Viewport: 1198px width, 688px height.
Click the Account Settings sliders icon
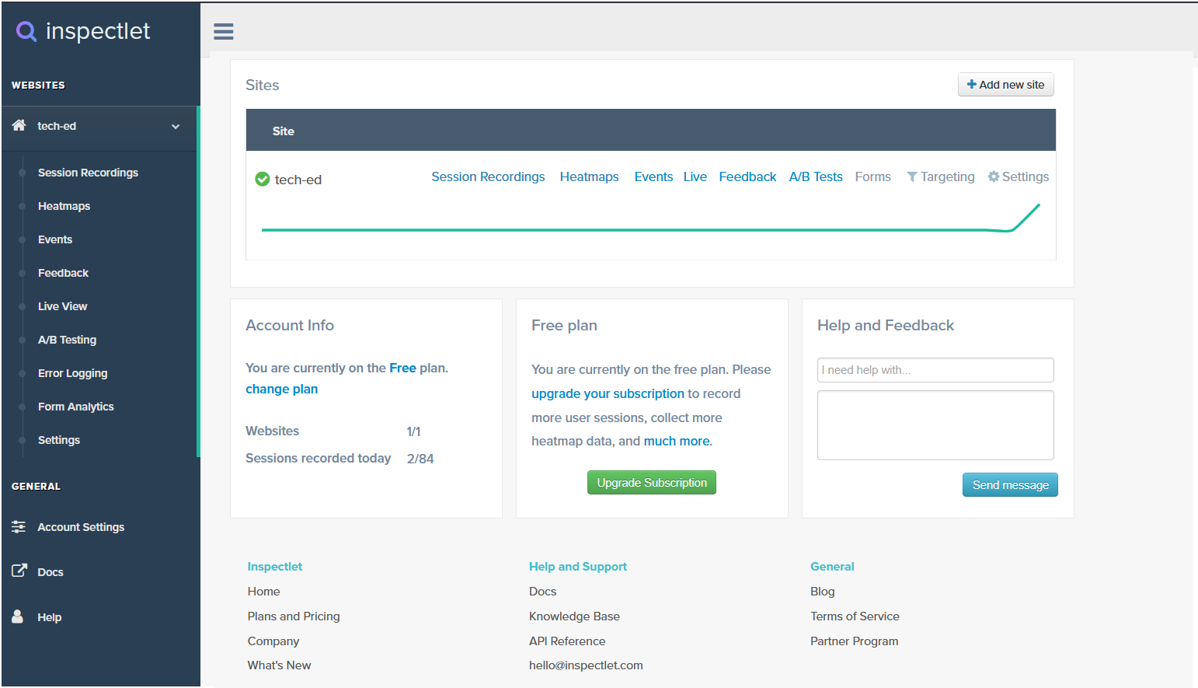(x=19, y=526)
